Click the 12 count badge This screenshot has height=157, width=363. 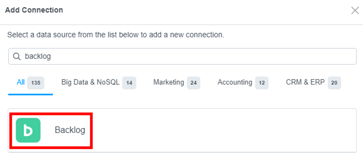click(x=262, y=83)
